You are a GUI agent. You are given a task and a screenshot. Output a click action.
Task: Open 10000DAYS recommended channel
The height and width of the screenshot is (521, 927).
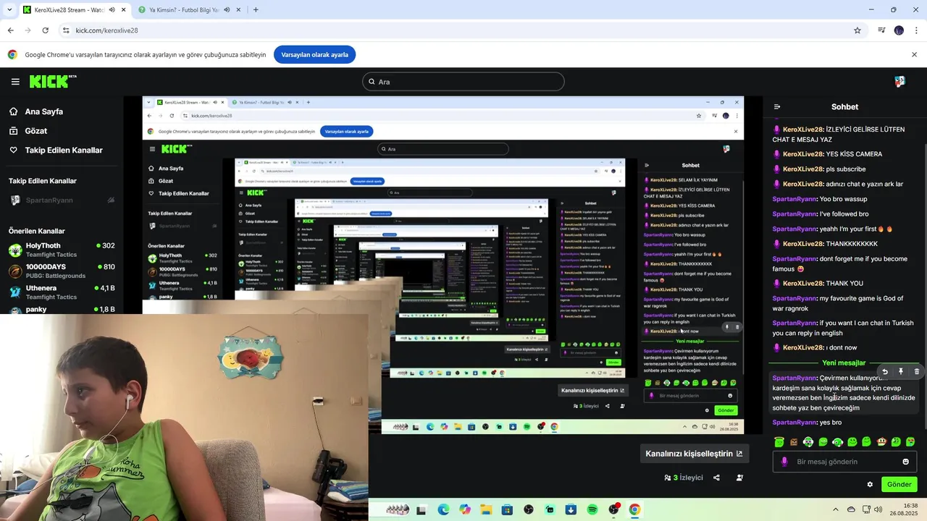62,271
